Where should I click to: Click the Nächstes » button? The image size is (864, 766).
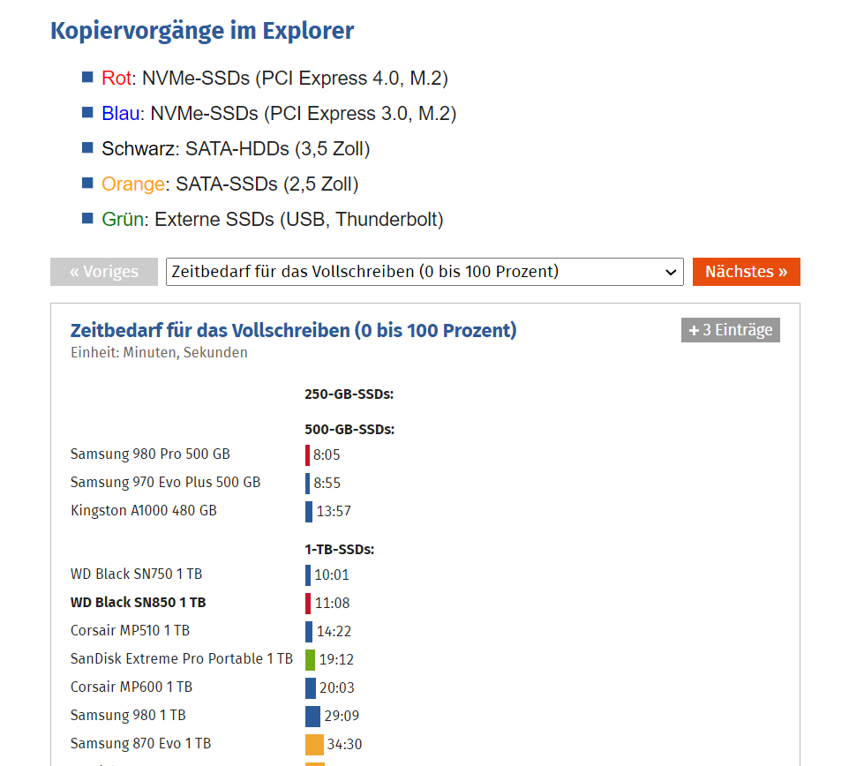click(746, 272)
